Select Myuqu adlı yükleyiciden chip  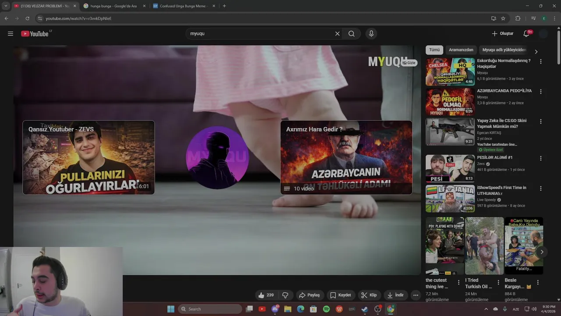click(x=504, y=50)
